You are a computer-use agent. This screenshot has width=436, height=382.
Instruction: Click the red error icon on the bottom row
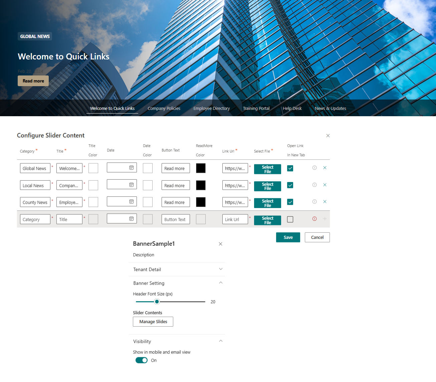click(x=314, y=218)
